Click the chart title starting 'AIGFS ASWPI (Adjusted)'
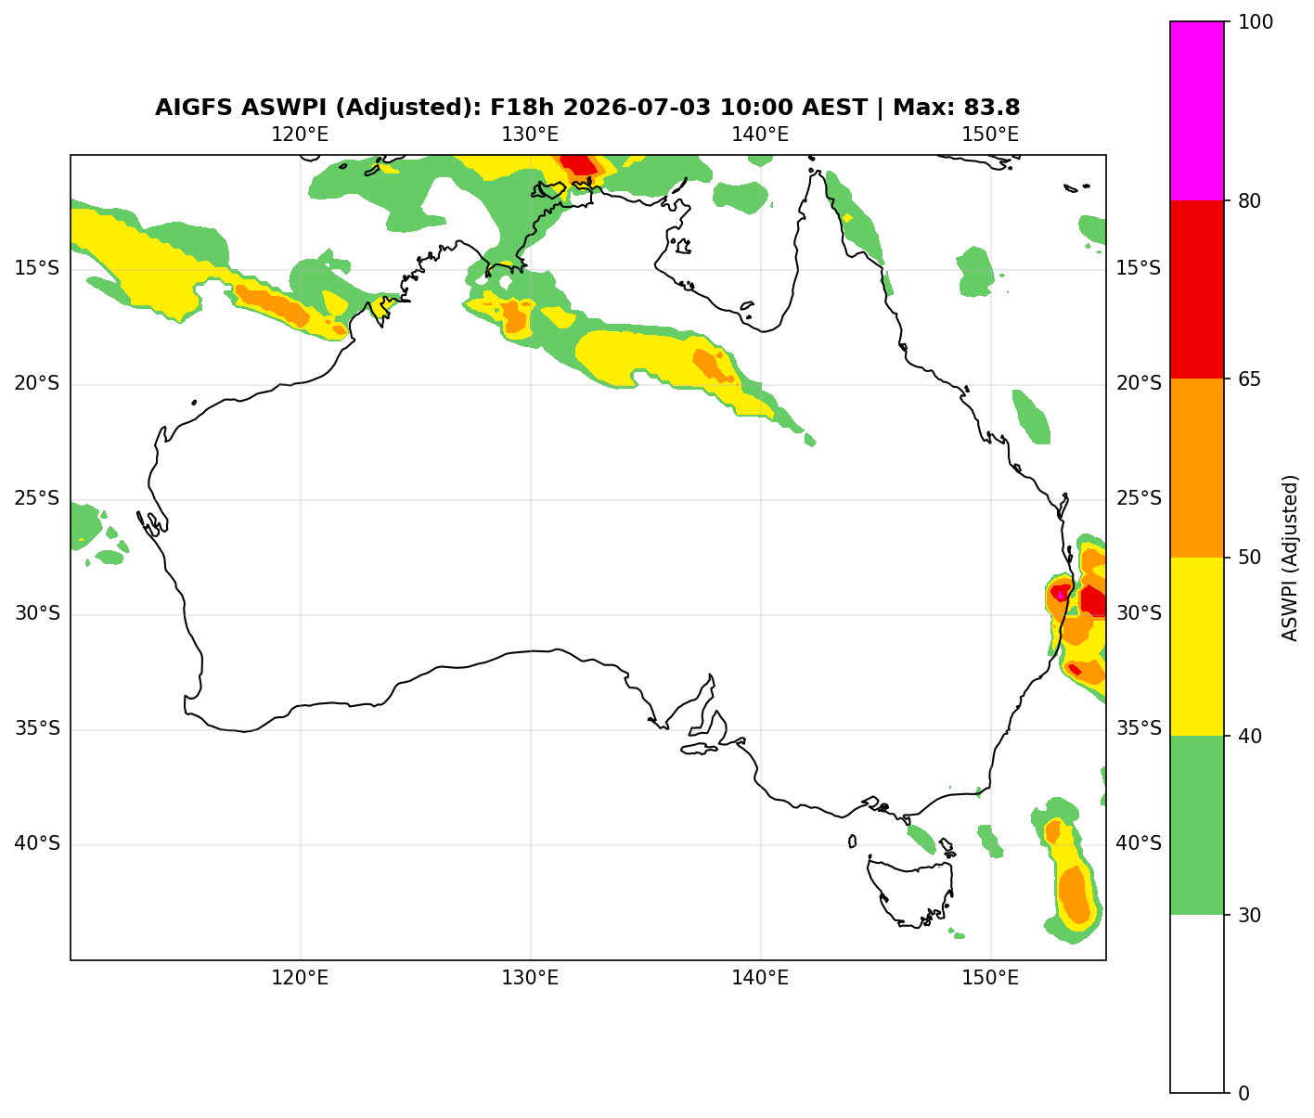Screen dimensions: 1314x1118 coord(587,108)
